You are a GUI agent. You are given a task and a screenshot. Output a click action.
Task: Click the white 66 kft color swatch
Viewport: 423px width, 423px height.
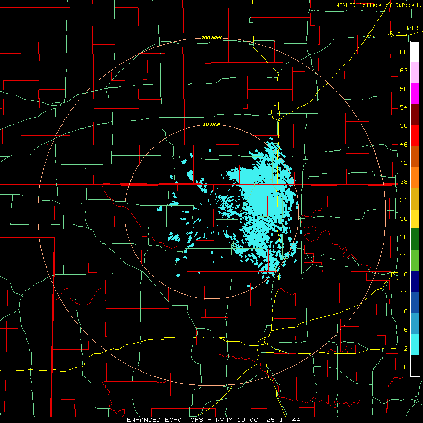(415, 52)
